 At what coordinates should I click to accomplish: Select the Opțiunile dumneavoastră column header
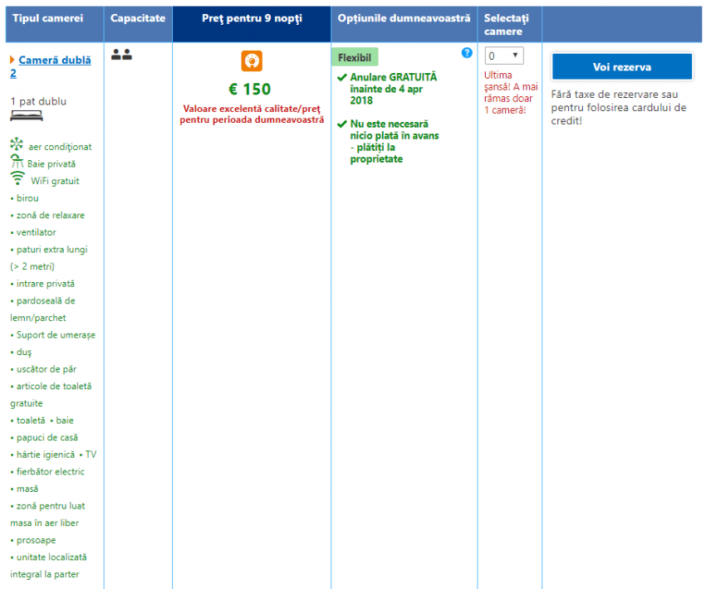[x=404, y=18]
